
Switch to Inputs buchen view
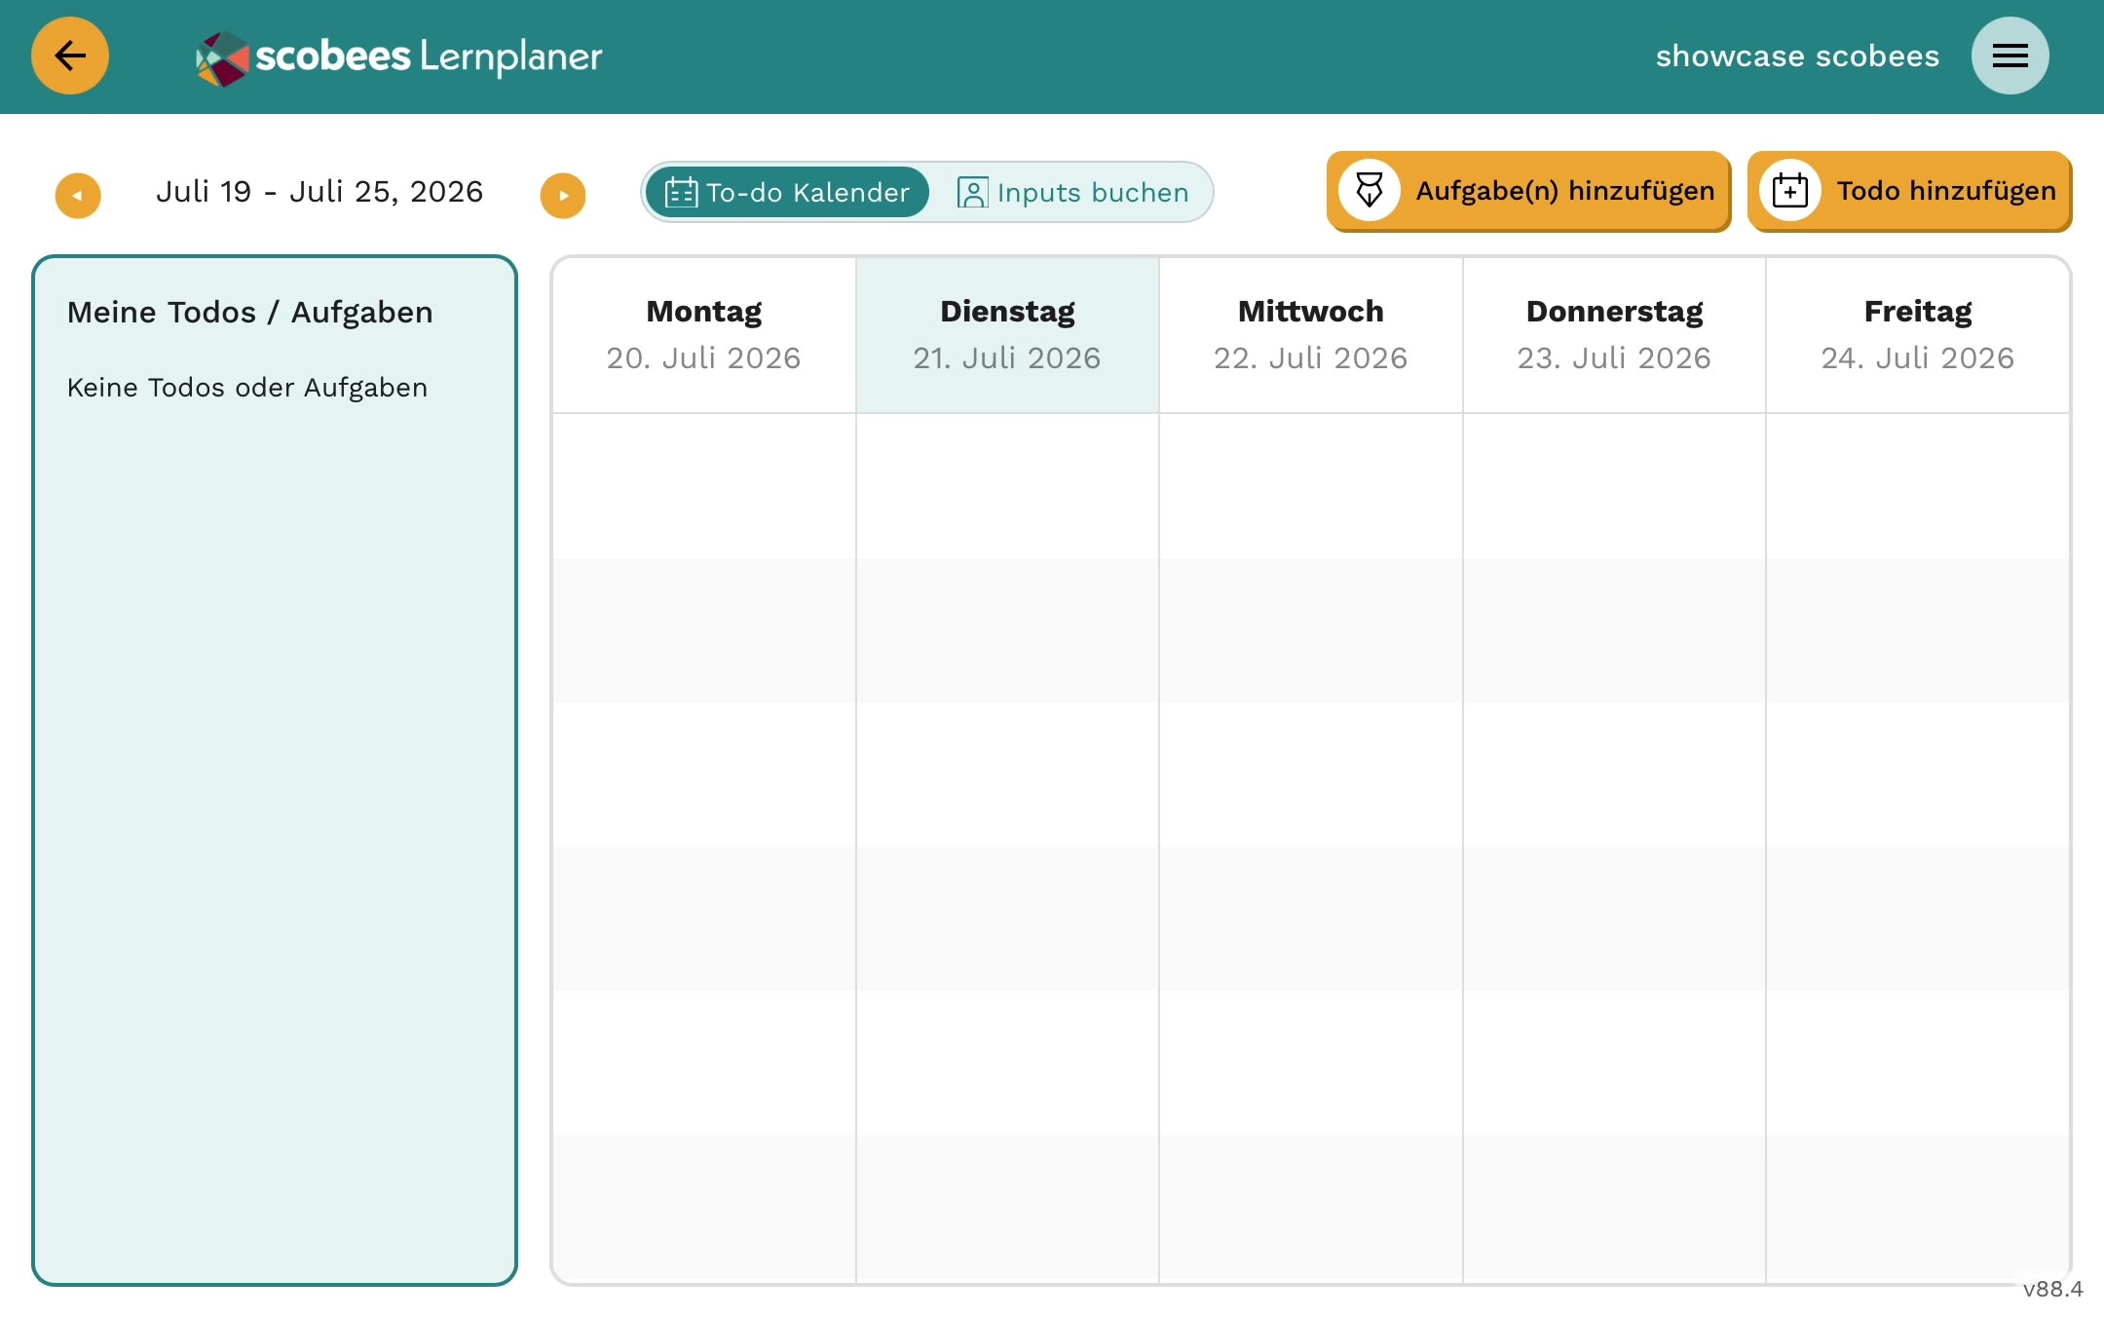(x=1072, y=192)
